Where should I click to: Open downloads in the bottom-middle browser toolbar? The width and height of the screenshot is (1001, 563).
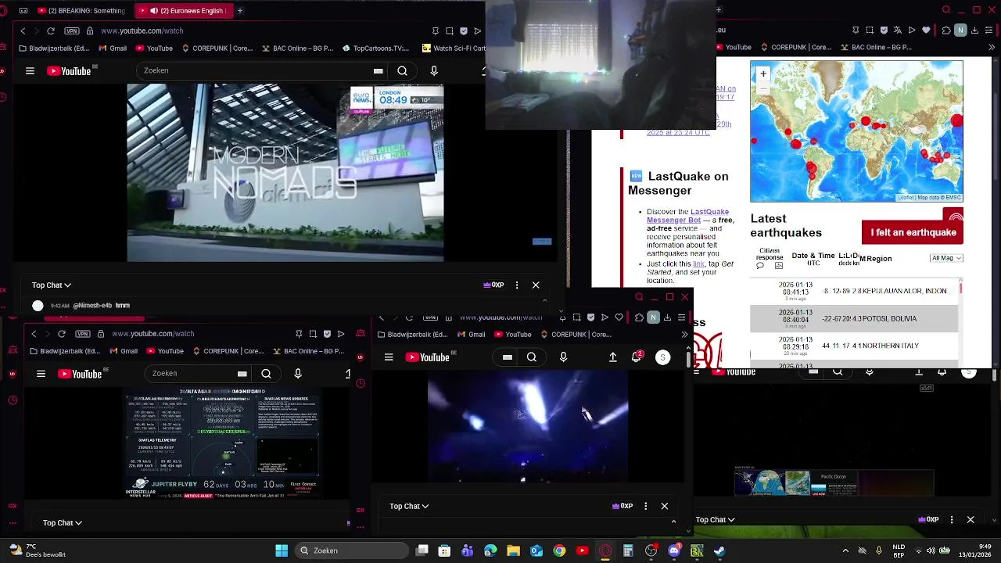pos(667,317)
